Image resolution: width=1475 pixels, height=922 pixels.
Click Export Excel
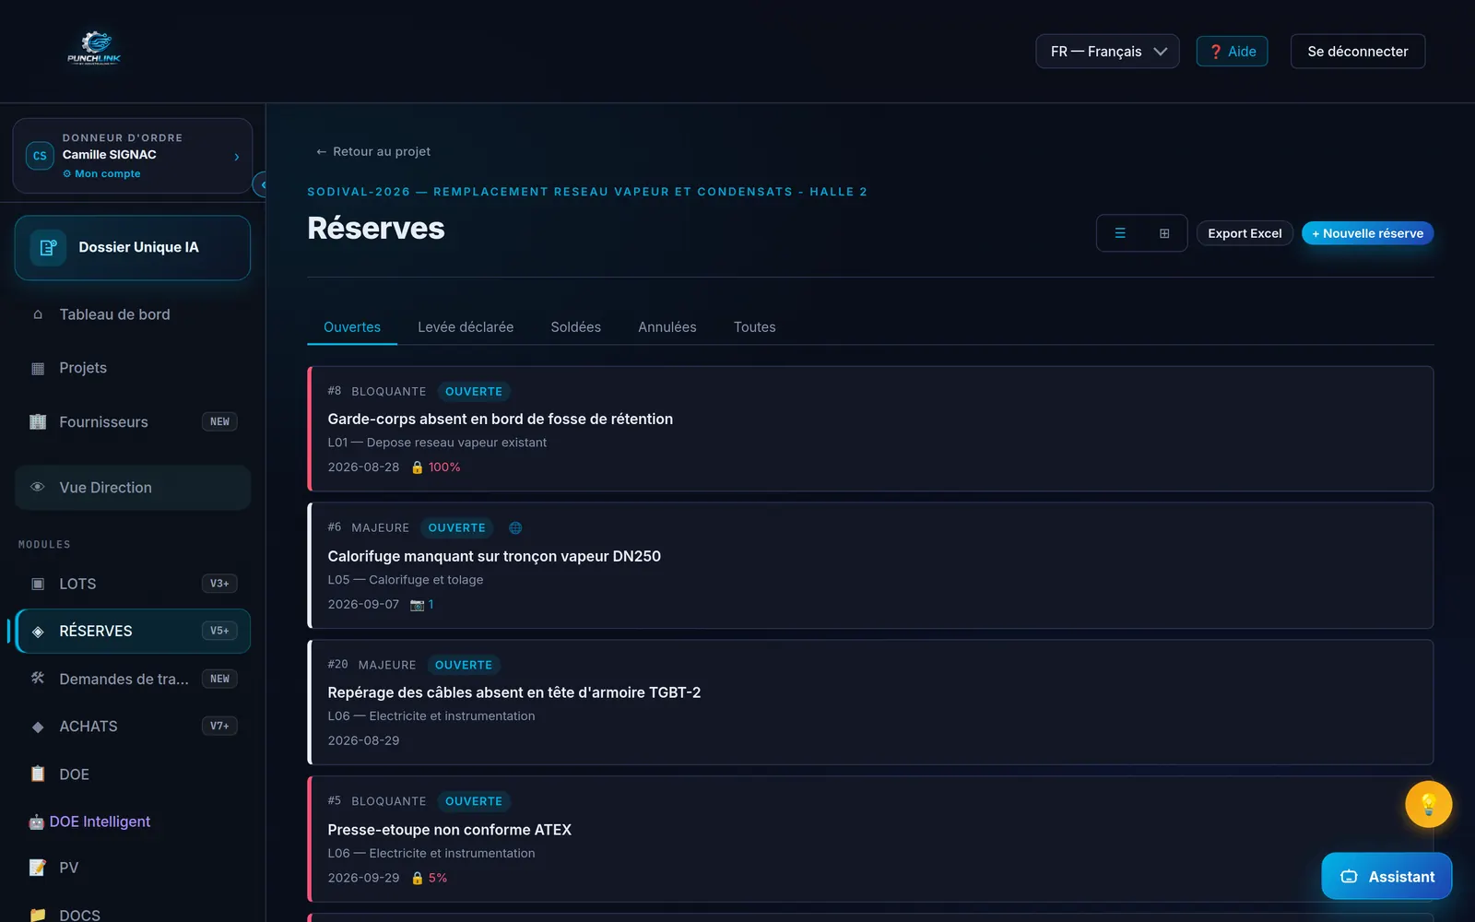[1245, 233]
